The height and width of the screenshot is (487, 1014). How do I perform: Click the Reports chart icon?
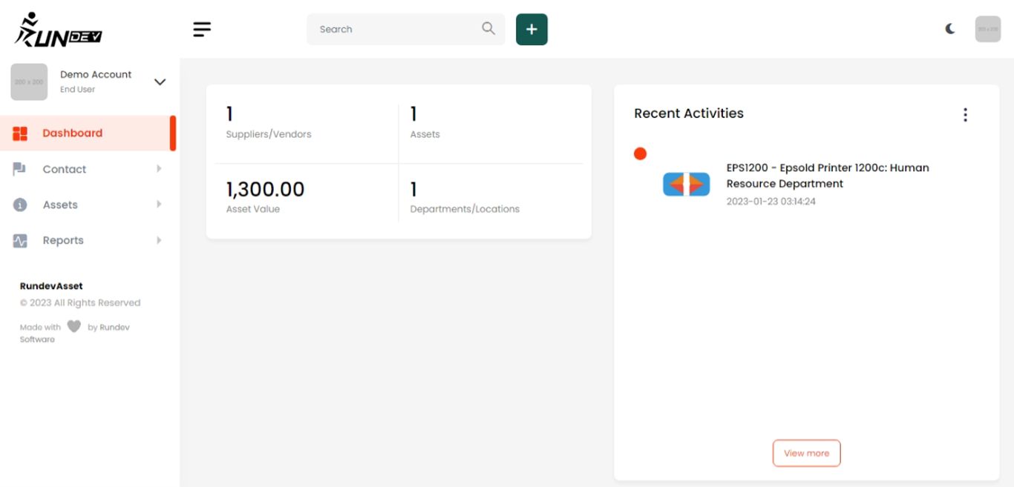20,240
